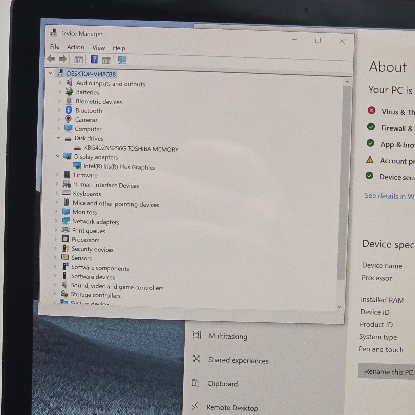Select Intel(R) Iris(R) Plus Graphics adapter
This screenshot has height=415, width=415.
(x=119, y=167)
